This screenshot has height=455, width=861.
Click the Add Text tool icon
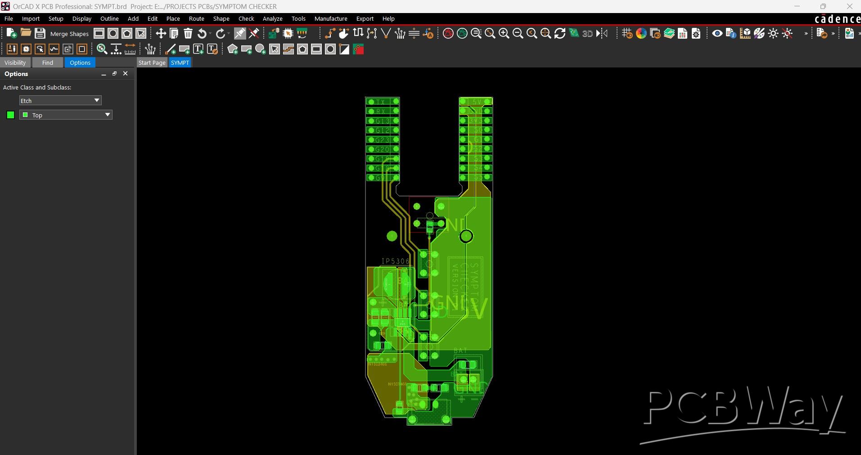click(198, 49)
